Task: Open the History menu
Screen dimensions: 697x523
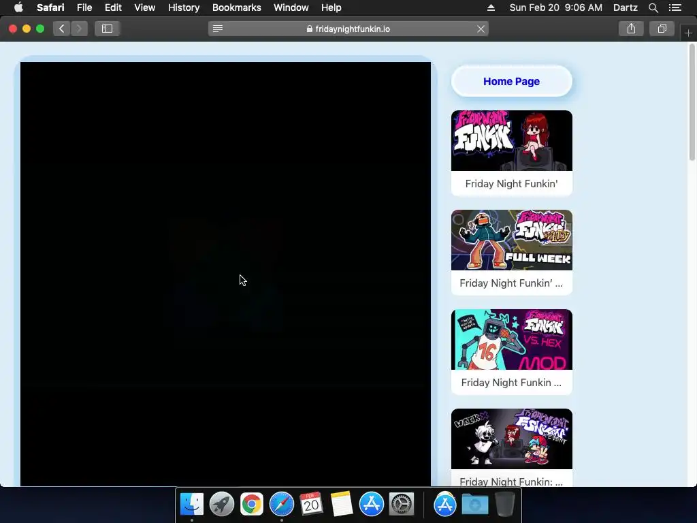Action: 184,7
